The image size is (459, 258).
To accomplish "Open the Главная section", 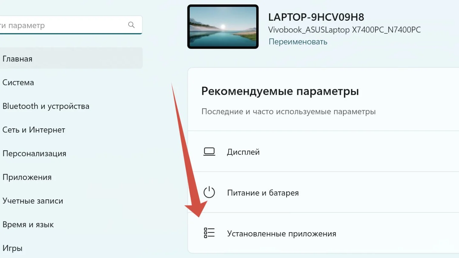I will (71, 59).
